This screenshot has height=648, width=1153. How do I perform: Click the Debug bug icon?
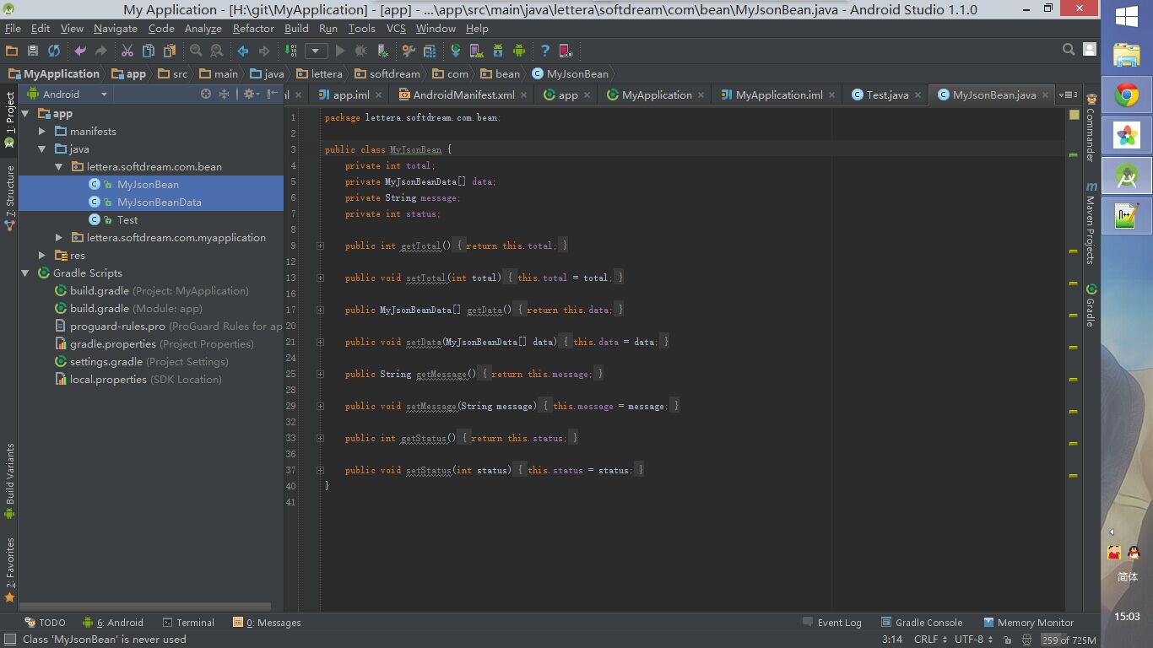click(x=360, y=51)
